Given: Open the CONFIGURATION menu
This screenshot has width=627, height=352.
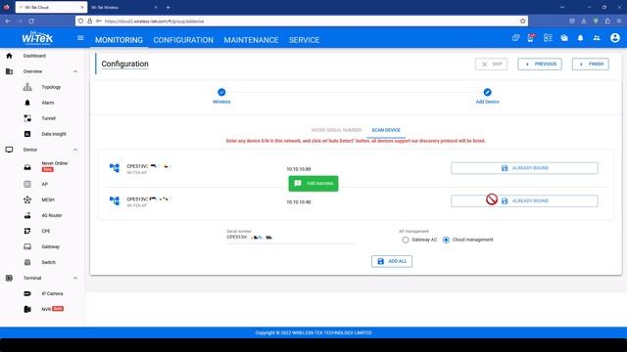Looking at the screenshot, I should pyautogui.click(x=183, y=40).
